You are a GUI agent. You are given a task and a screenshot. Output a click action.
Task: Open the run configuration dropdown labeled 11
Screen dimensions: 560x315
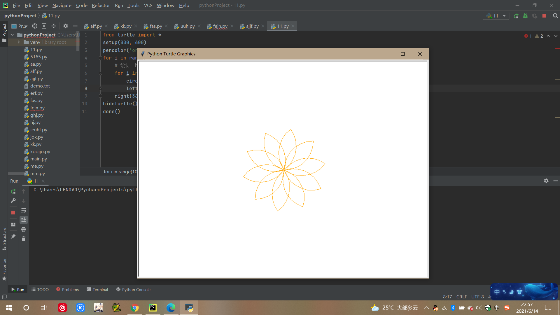click(x=496, y=16)
